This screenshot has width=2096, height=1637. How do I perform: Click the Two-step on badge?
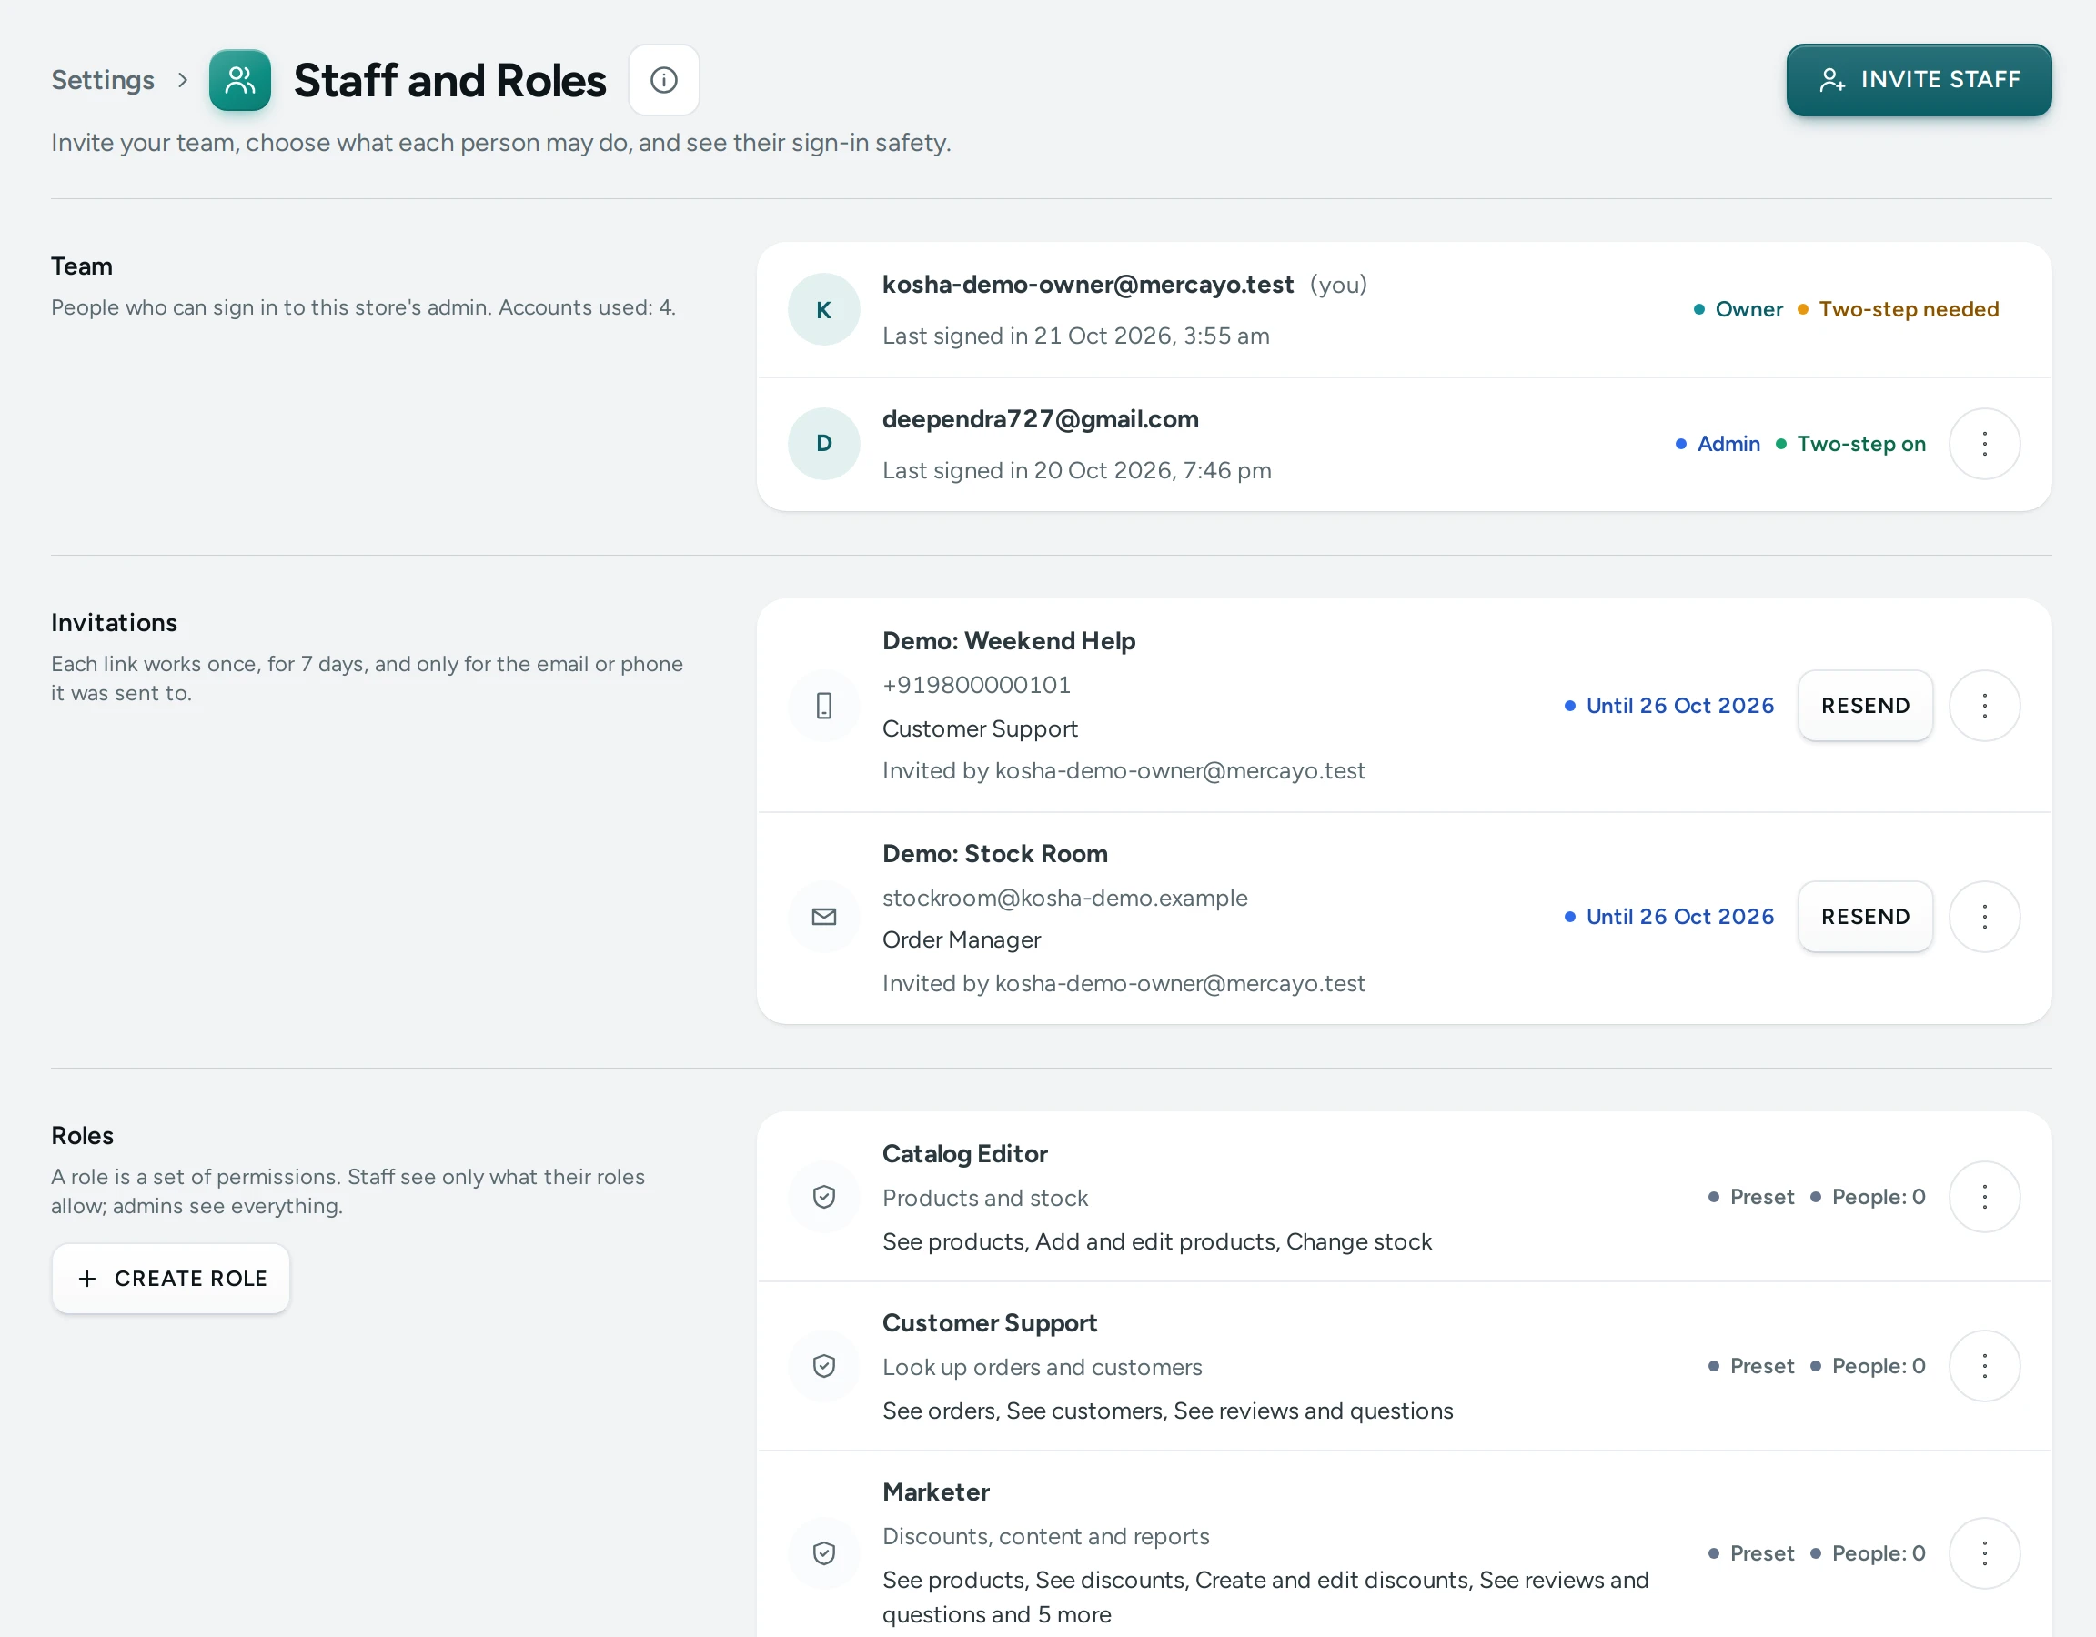1850,443
